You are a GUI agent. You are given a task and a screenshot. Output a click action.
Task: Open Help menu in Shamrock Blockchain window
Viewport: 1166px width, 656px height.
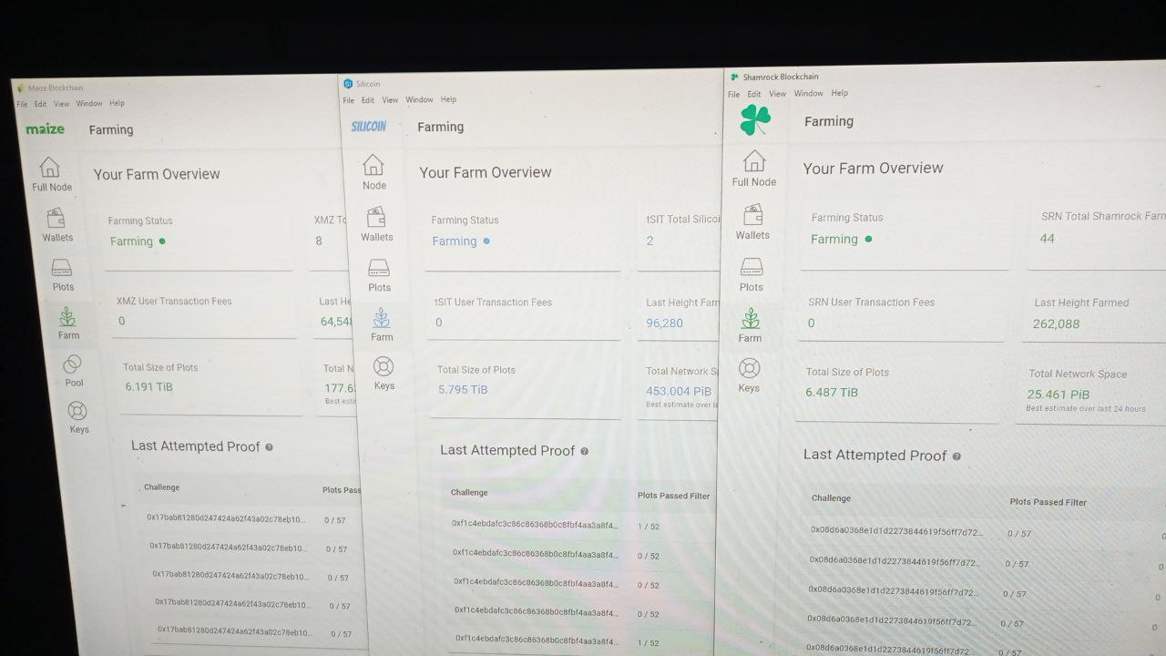(840, 93)
